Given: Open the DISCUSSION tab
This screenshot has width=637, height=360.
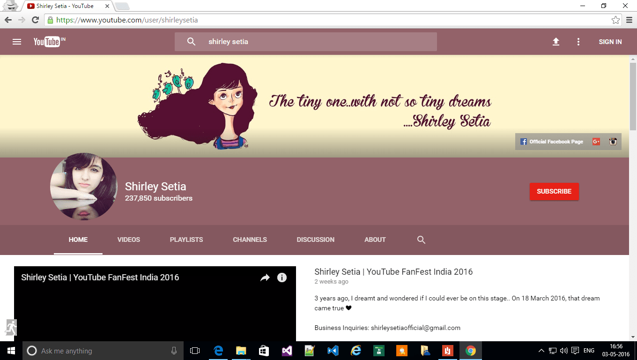Looking at the screenshot, I should tap(316, 240).
